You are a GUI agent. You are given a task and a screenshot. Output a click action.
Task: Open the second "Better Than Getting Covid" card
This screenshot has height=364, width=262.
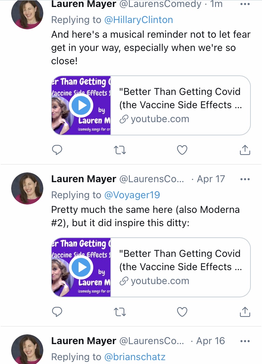151,267
